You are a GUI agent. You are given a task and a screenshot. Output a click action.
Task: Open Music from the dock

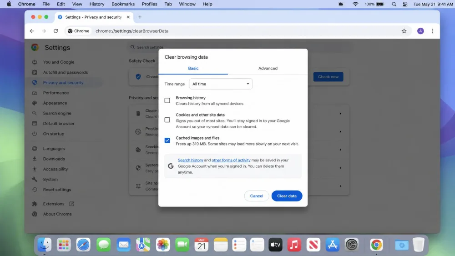(x=294, y=245)
